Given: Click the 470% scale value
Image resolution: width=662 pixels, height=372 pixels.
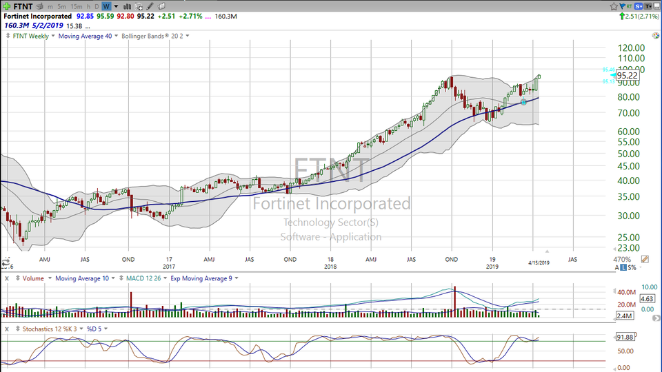Looking at the screenshot, I should click(622, 260).
